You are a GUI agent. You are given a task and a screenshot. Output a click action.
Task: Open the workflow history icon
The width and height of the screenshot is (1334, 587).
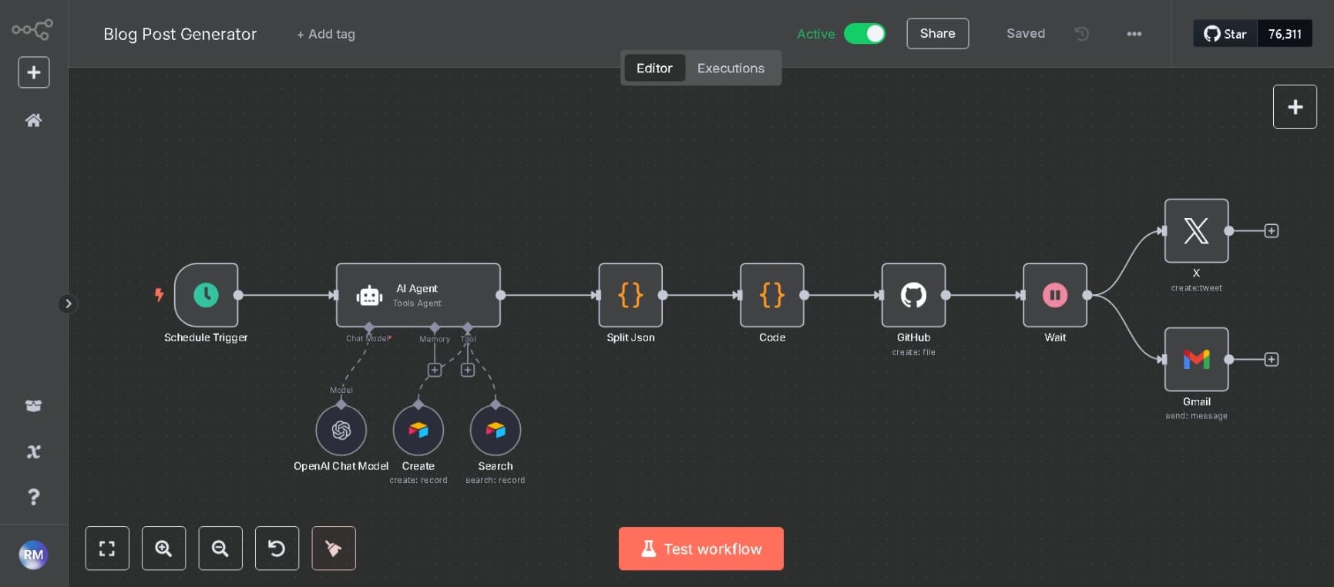(1082, 34)
